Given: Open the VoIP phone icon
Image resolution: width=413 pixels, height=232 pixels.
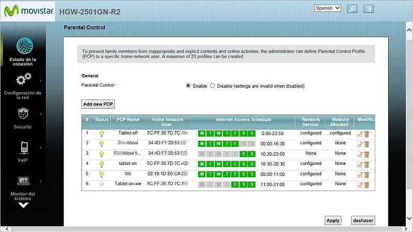Looking at the screenshot, I should (24, 147).
